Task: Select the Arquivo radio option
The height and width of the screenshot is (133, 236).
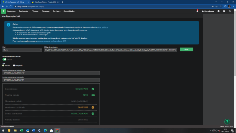Action: (3, 66)
